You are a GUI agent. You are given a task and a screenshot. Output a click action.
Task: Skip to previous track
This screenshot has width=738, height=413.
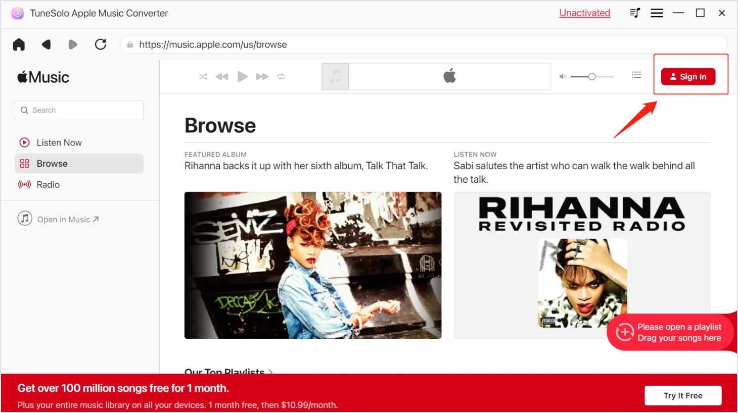[222, 77]
